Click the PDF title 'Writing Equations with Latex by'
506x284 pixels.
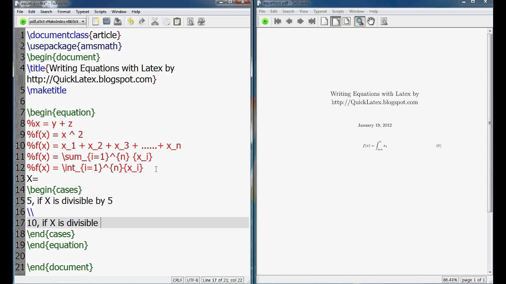(375, 94)
